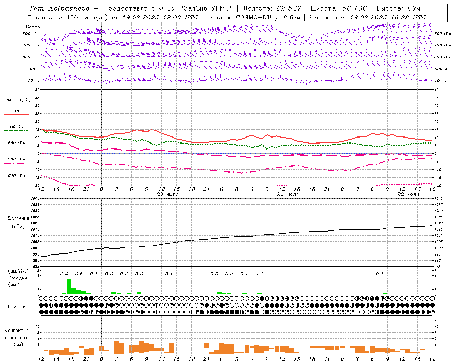Click the 20 июля date label
The height and width of the screenshot is (362, 453).
[x=168, y=194]
